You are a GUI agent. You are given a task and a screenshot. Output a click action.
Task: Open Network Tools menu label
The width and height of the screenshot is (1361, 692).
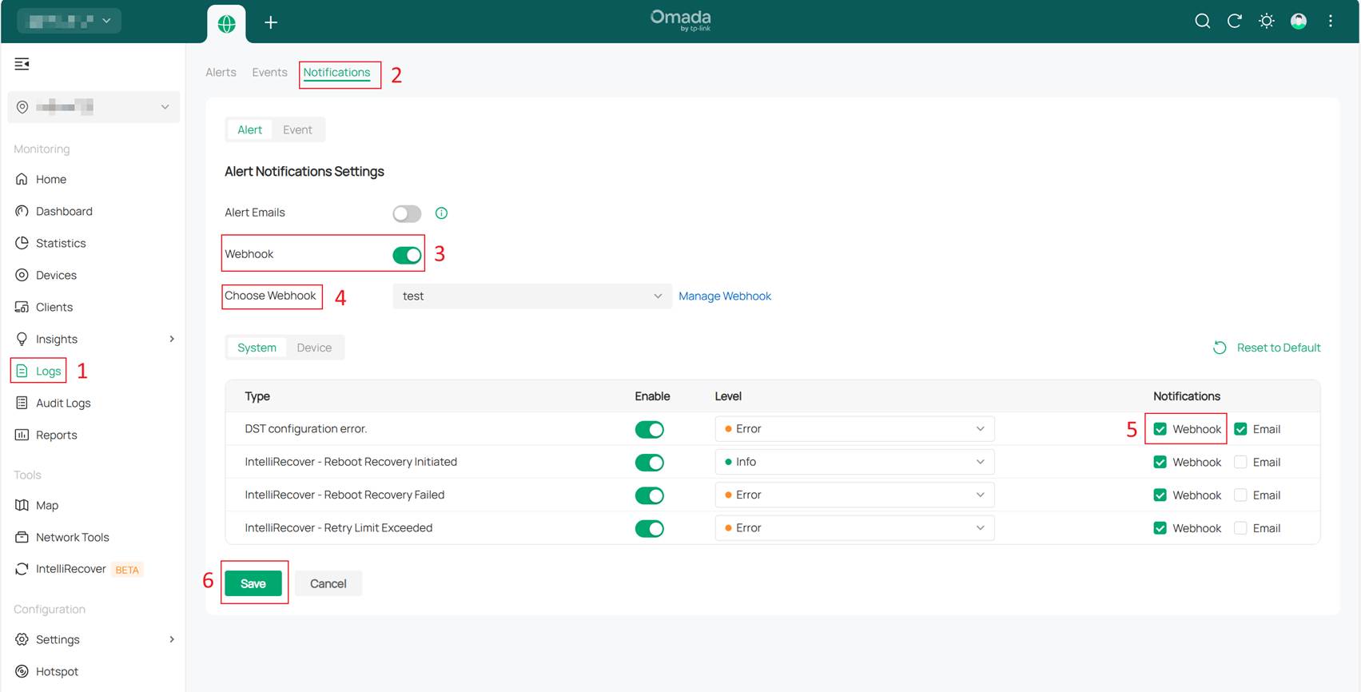point(73,537)
